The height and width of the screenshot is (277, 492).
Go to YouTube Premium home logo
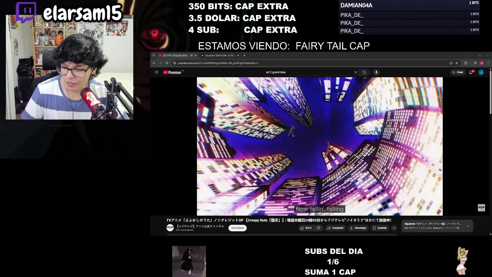(172, 72)
